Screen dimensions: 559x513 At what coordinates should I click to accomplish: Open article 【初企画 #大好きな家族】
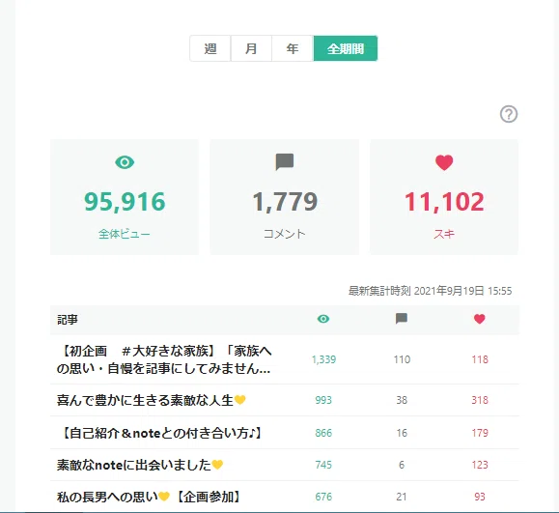(164, 359)
